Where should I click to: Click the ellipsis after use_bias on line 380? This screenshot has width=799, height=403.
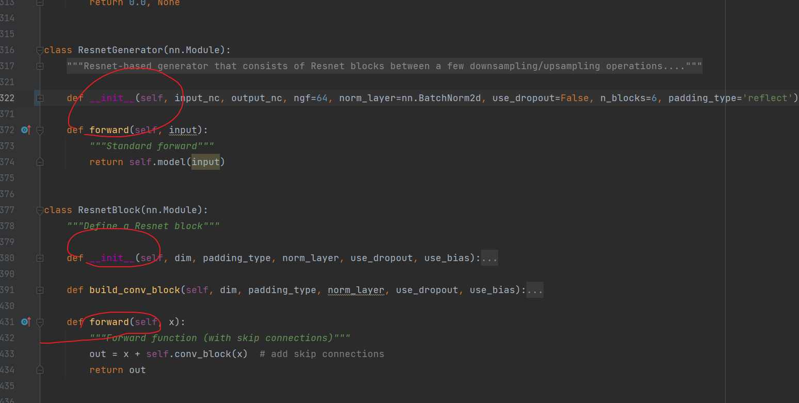pos(489,258)
